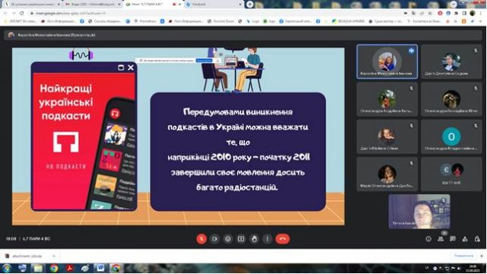Open a new browser tab

coord(250,5)
